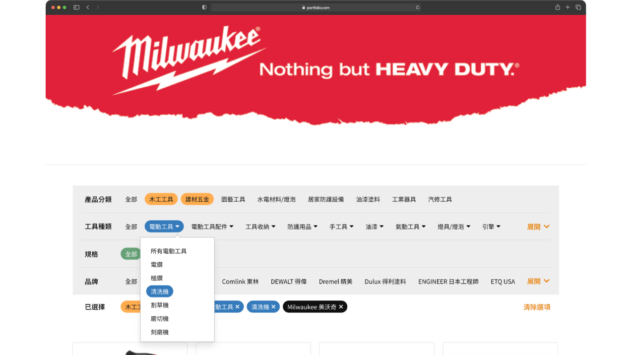Deselect the 建材五金 category filter
Screen dimensions: 631x355
(197, 199)
